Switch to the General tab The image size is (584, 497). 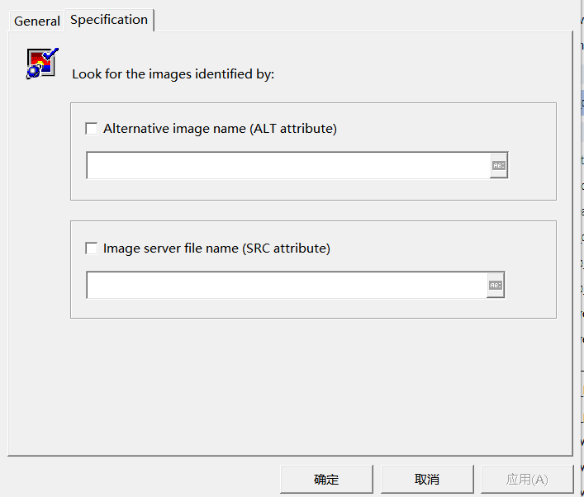click(x=36, y=21)
